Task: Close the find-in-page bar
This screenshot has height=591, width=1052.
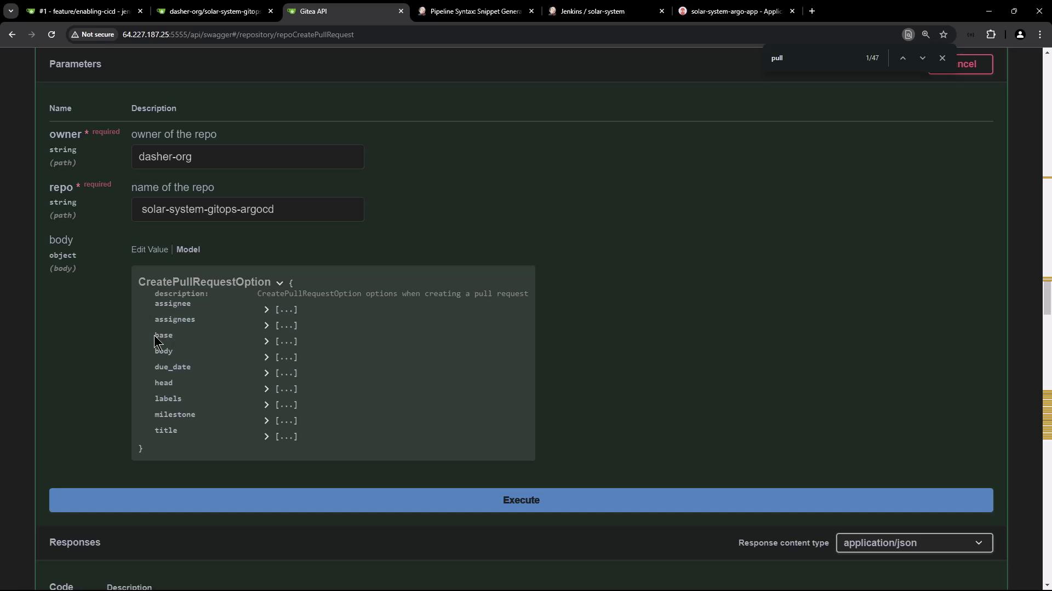Action: pos(942,58)
